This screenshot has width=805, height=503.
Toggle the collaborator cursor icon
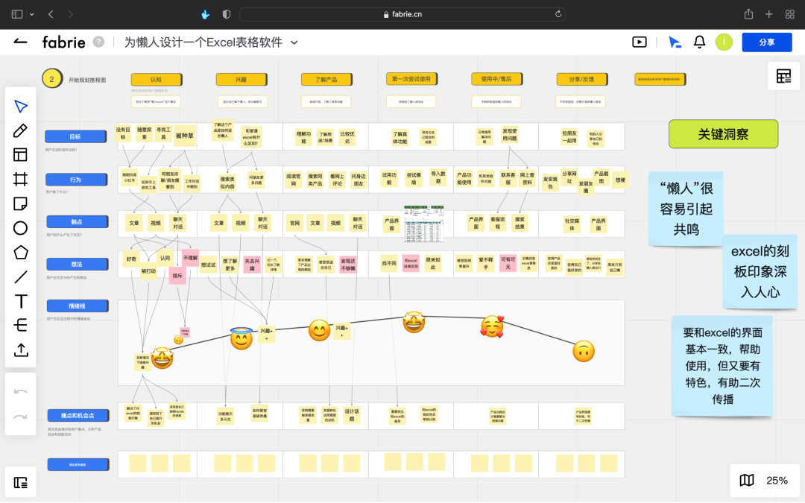coord(675,42)
